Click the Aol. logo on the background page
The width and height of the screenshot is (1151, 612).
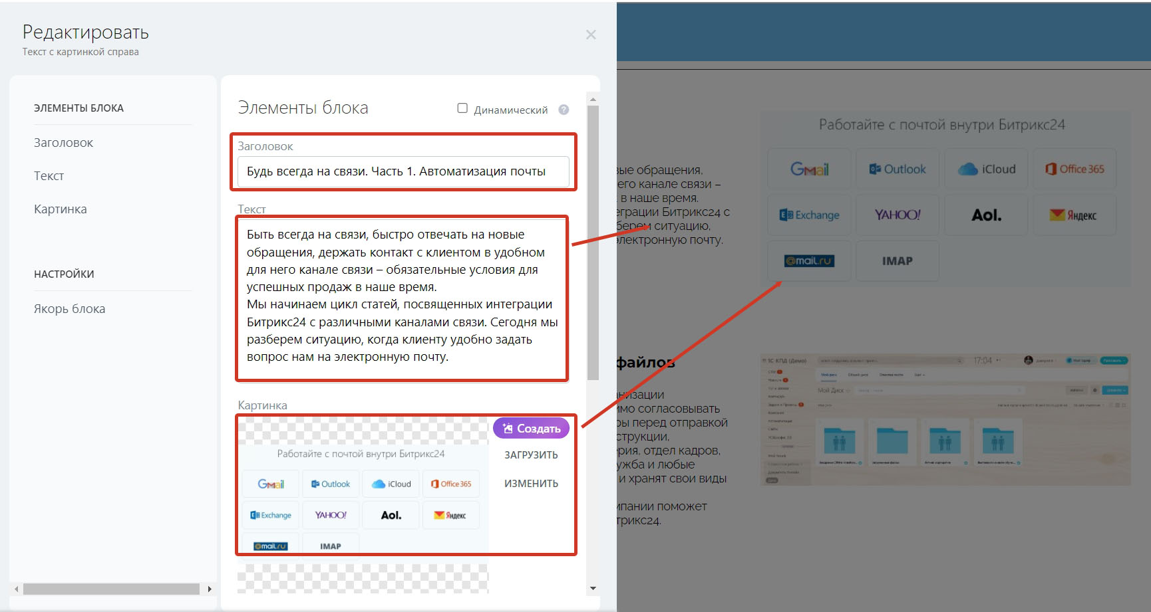[x=986, y=215]
